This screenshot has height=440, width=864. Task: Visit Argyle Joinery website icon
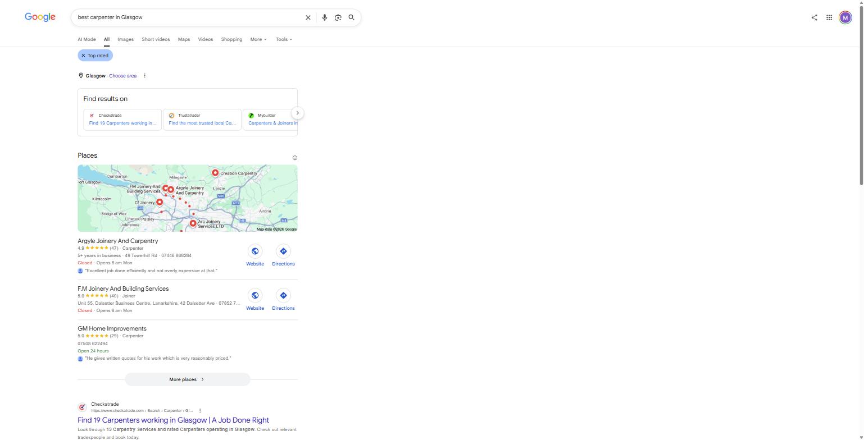255,251
